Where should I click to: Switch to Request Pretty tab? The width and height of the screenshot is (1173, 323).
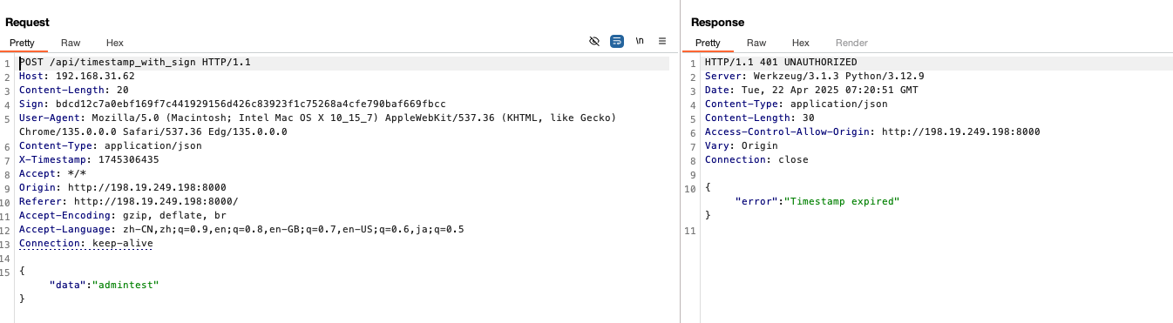tap(23, 43)
